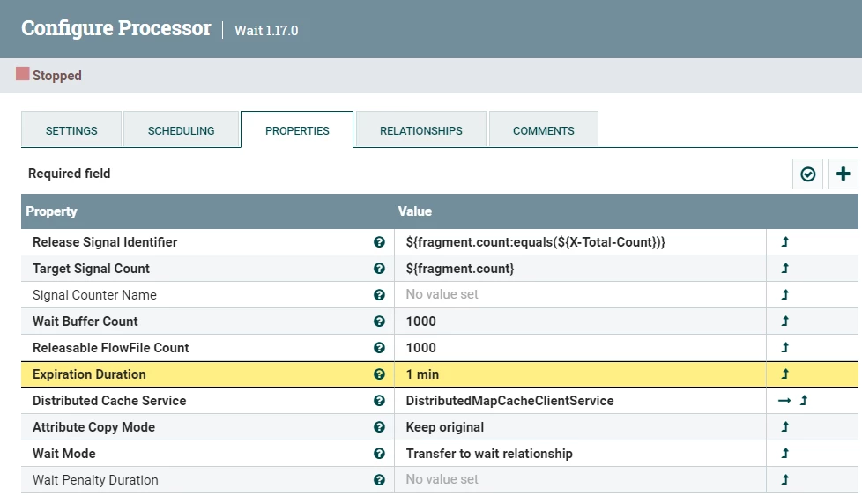This screenshot has height=503, width=862.
Task: Open help for Signal Counter Name
Action: coord(379,294)
